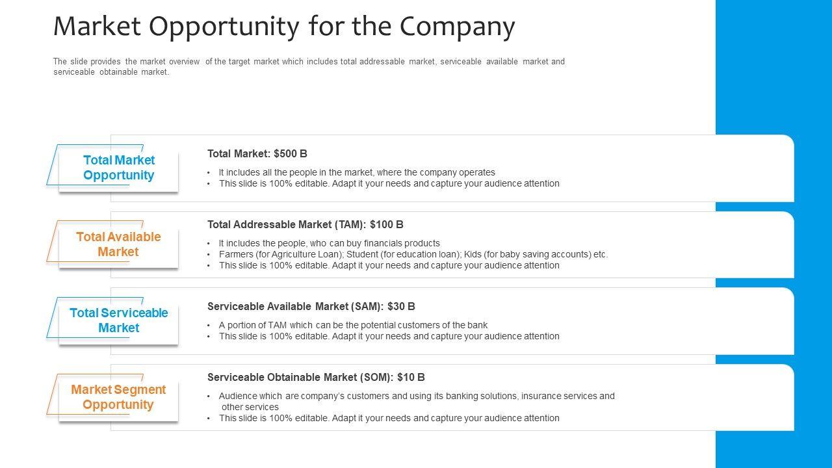Click the 100% editable bullet under Total Market
Screen dimensions: 832x468
pos(389,183)
